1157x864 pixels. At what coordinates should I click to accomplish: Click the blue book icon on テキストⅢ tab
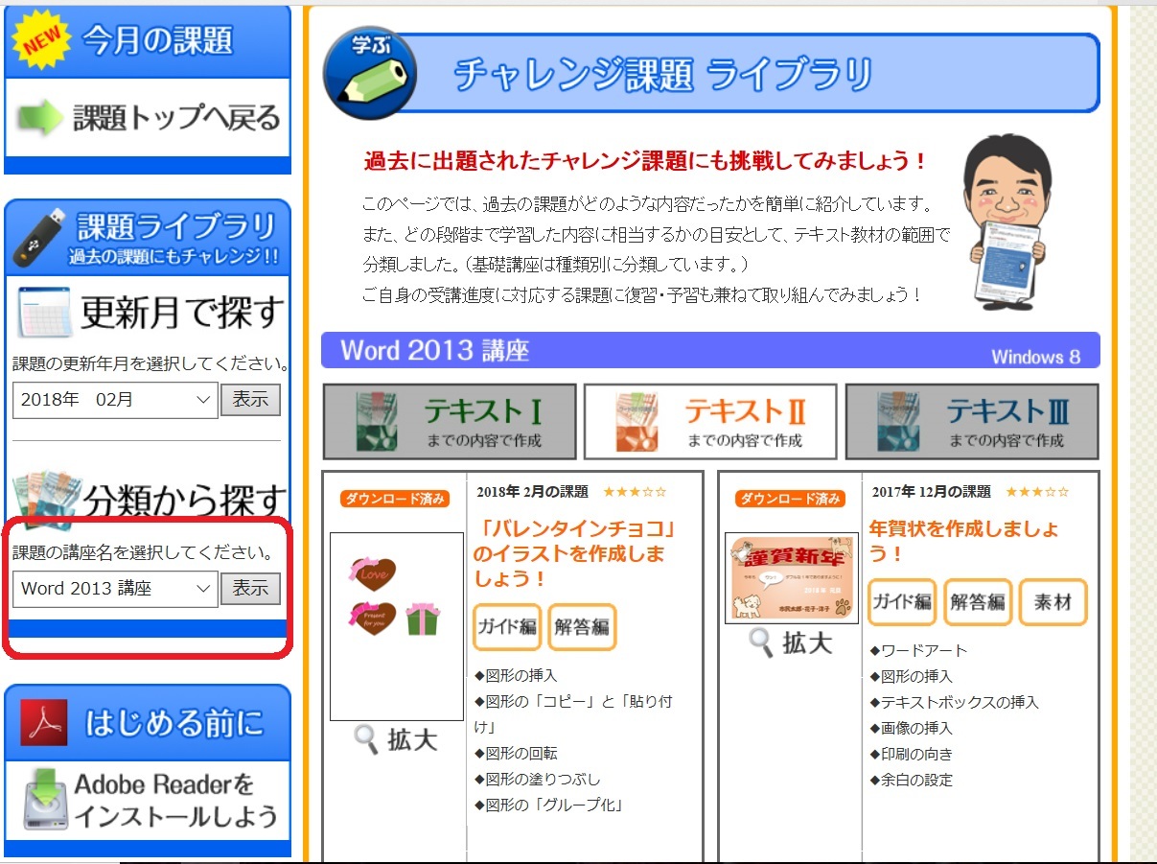coord(899,422)
